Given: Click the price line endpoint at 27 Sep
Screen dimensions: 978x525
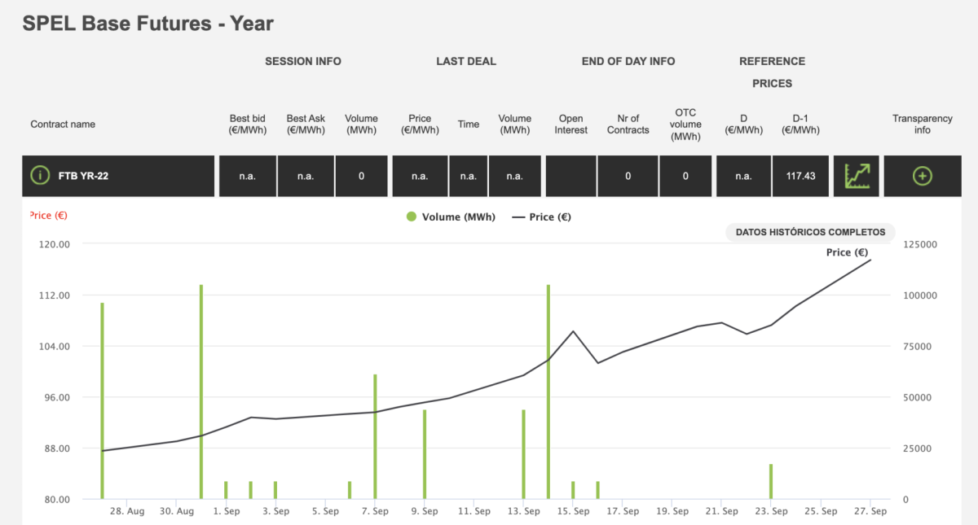Looking at the screenshot, I should [x=870, y=260].
